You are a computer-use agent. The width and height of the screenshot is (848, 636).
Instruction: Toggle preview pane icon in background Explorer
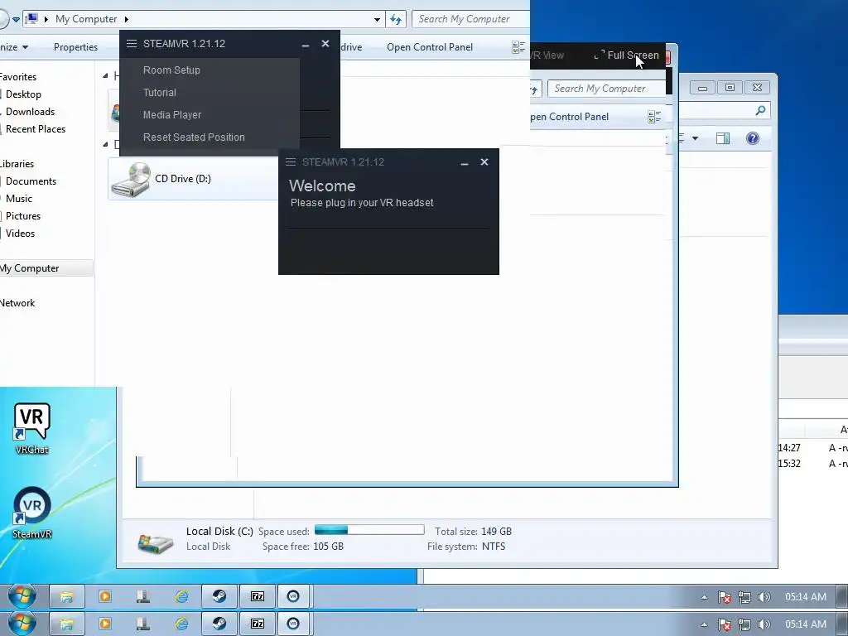coord(722,138)
